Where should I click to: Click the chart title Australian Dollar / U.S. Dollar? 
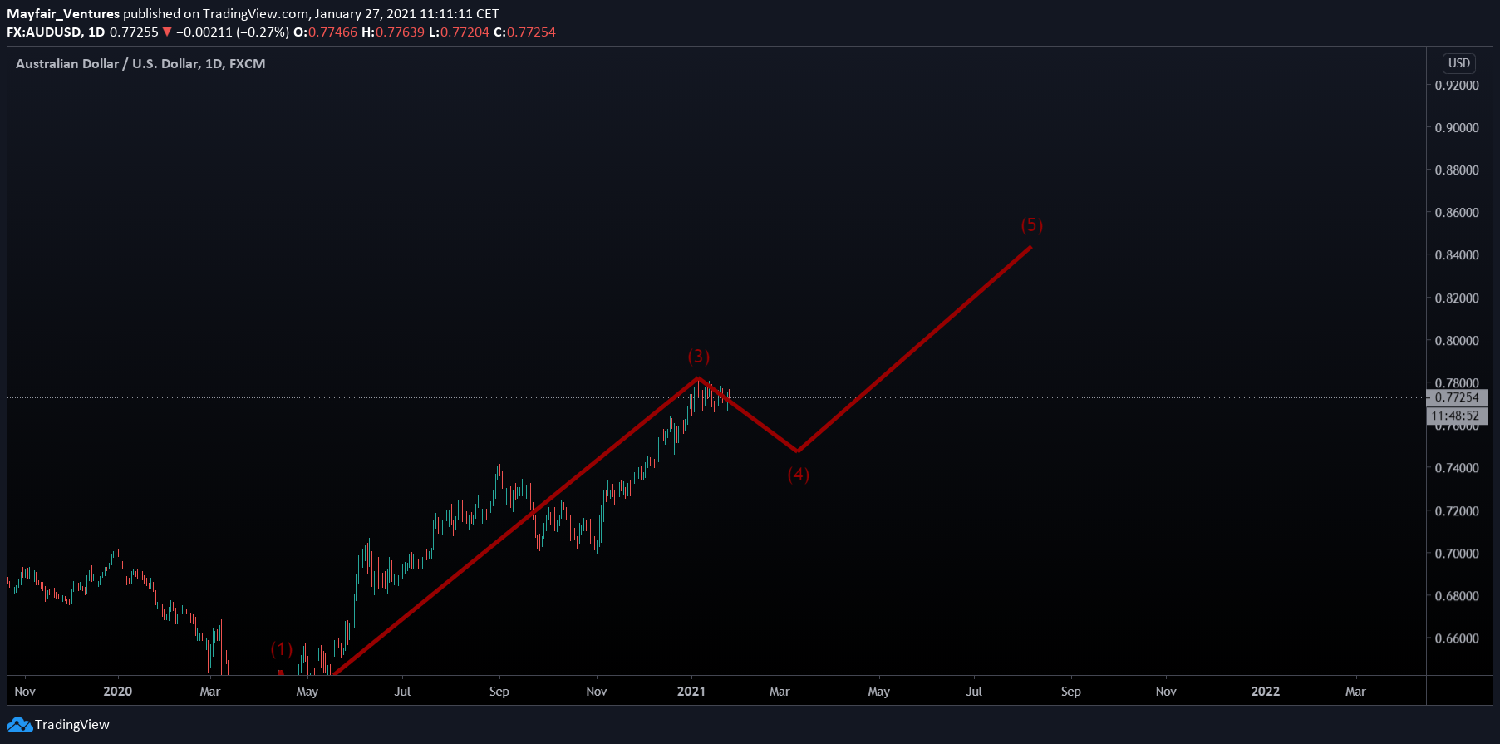pyautogui.click(x=107, y=64)
